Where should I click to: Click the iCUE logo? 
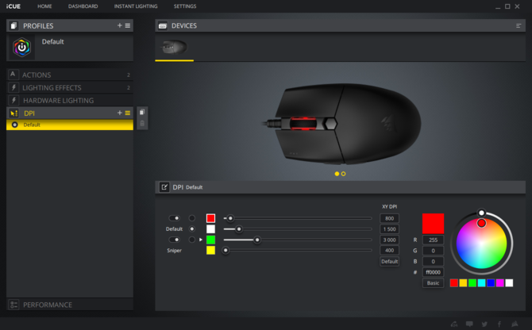coord(13,6)
